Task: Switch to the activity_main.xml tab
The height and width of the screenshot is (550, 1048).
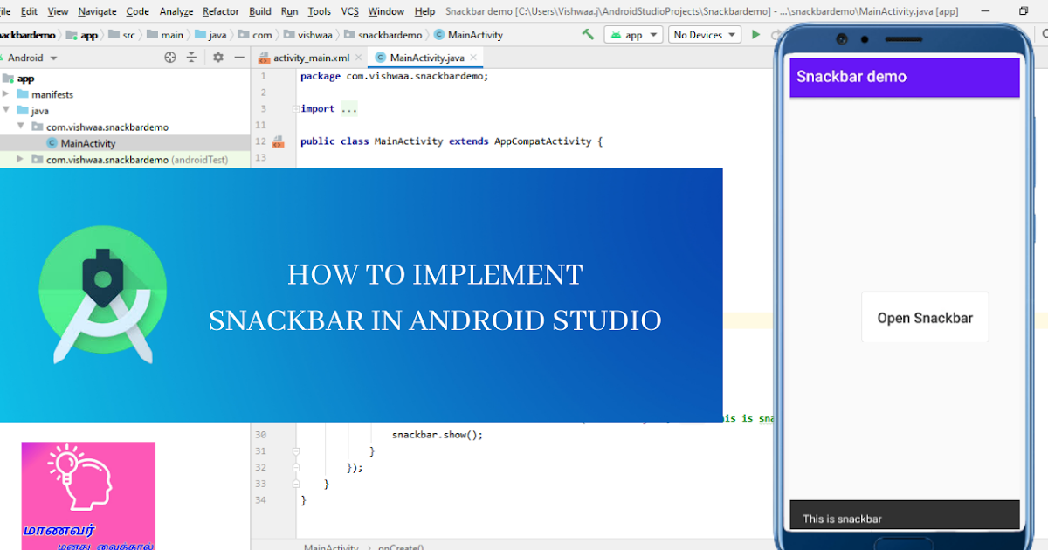Action: 310,57
